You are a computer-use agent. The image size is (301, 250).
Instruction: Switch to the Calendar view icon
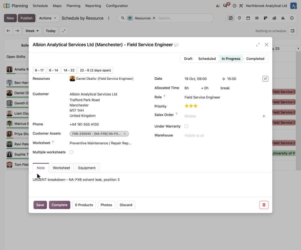248,18
